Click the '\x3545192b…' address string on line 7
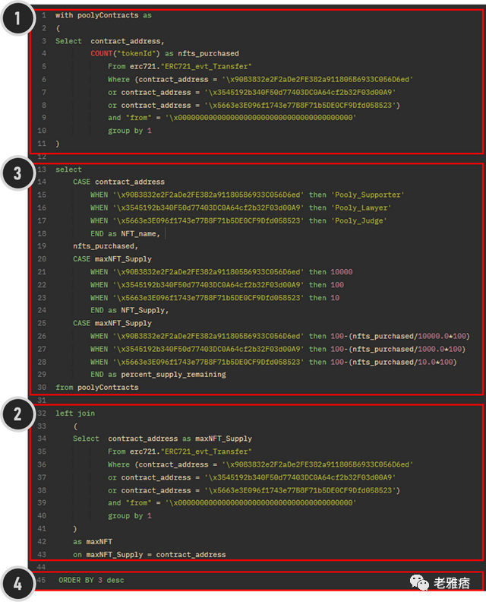The image size is (486, 605). [x=300, y=93]
